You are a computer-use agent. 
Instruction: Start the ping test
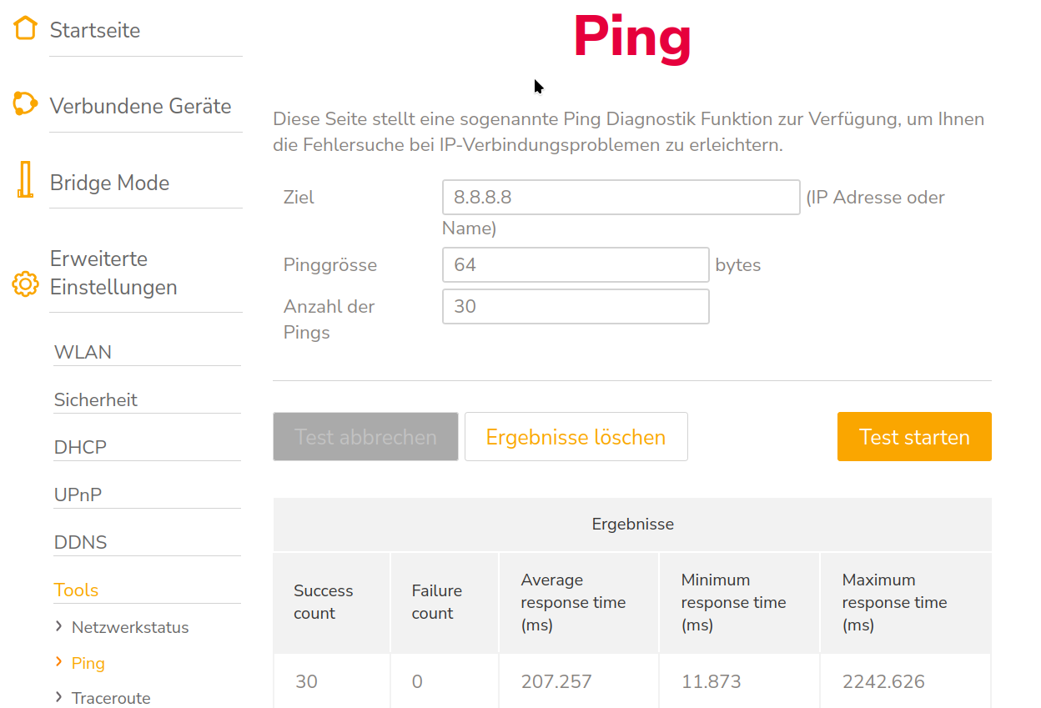click(914, 436)
